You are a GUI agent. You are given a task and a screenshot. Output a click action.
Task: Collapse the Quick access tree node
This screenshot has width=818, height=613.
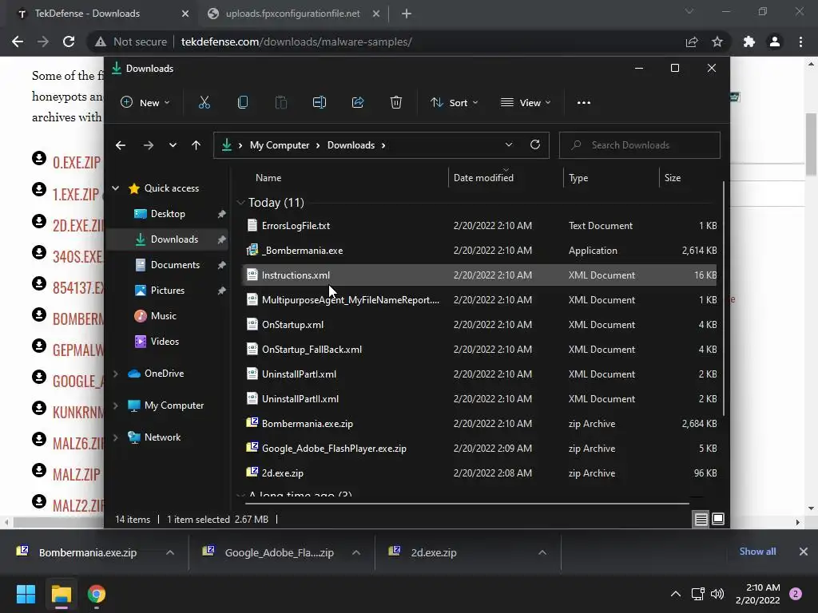[x=115, y=188]
